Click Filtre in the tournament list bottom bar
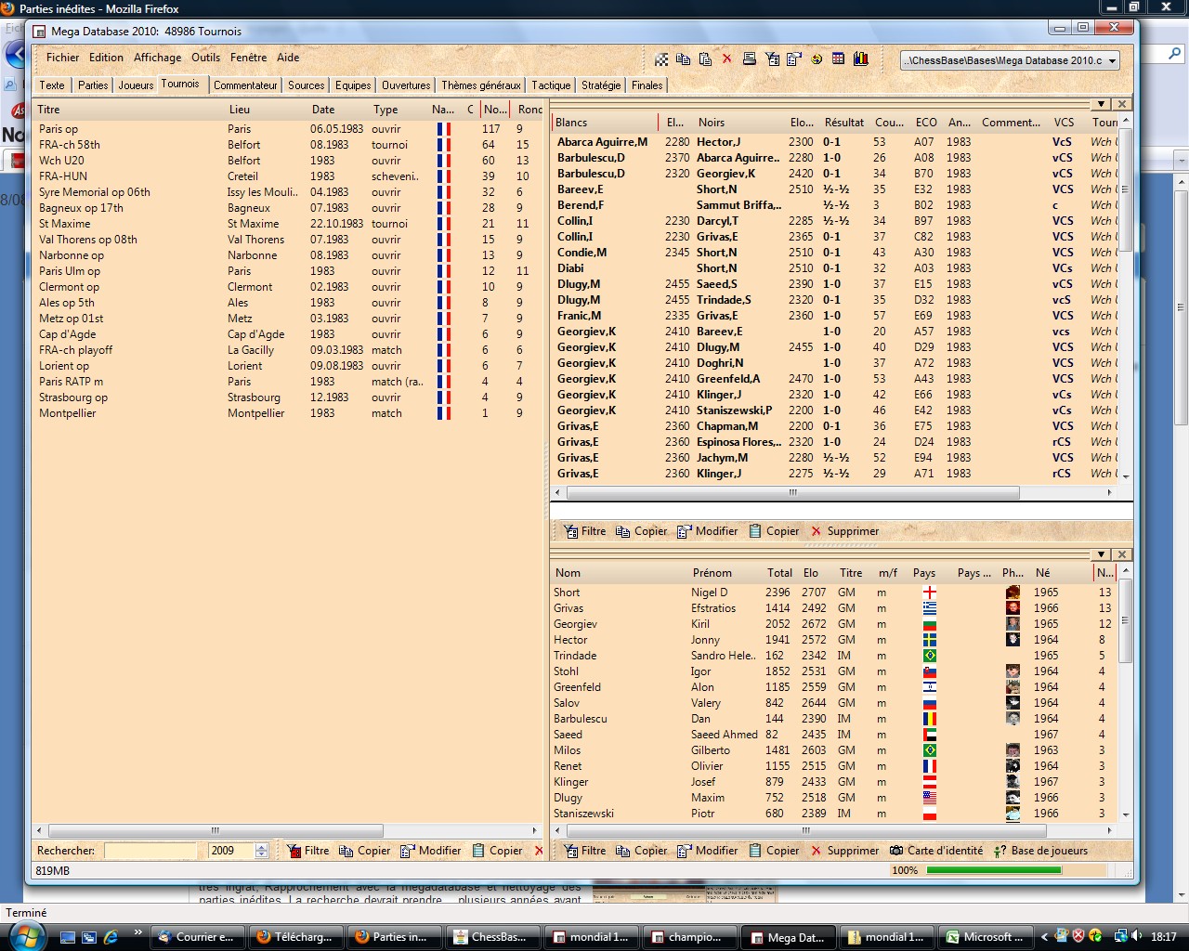This screenshot has width=1189, height=951. click(308, 851)
